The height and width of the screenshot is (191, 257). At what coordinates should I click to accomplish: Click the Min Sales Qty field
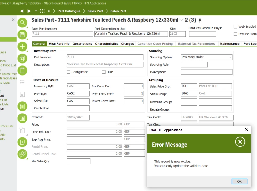[78, 161]
